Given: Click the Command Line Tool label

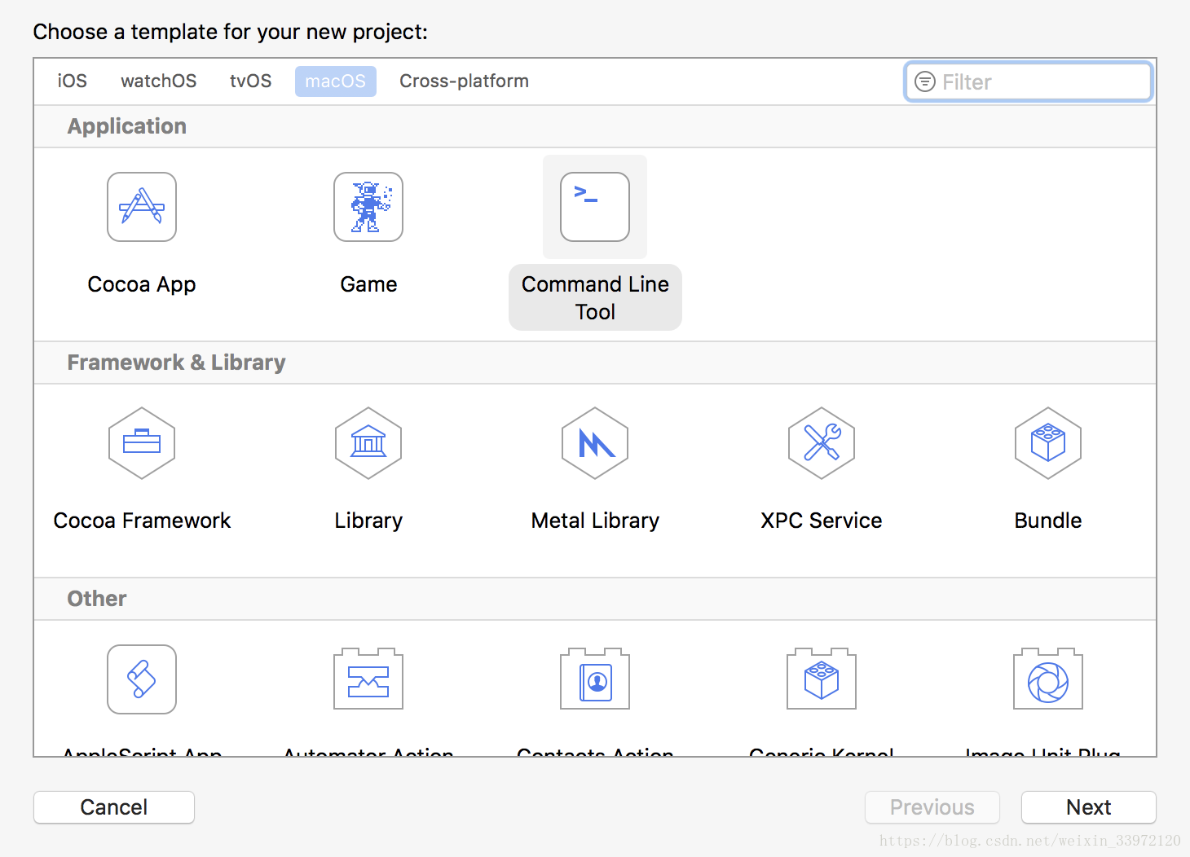Looking at the screenshot, I should click(x=595, y=297).
